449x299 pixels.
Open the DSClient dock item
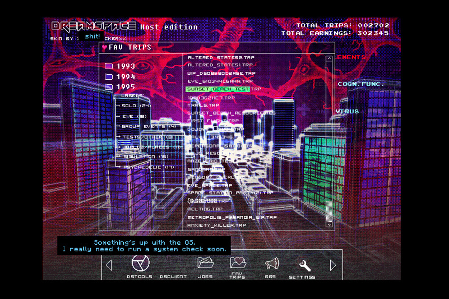(173, 276)
